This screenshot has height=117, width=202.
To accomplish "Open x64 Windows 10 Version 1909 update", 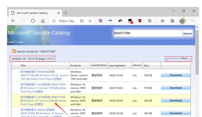I will coord(43,88).
